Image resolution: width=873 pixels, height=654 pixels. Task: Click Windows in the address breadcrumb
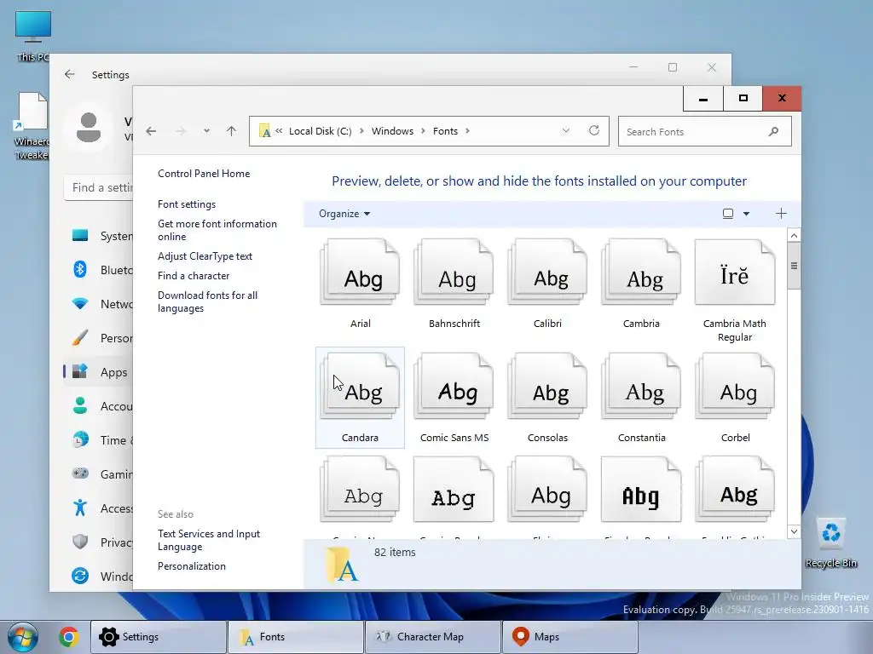[392, 131]
